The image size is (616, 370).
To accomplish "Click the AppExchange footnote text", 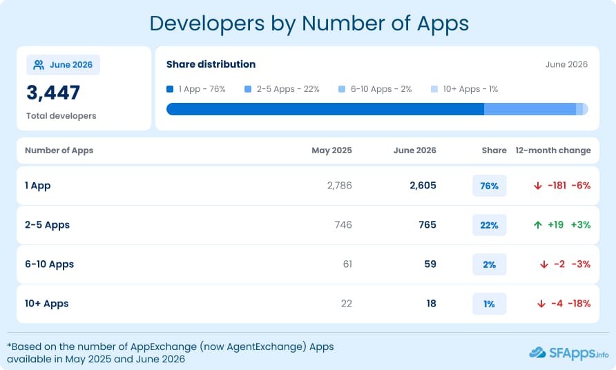I will [x=171, y=353].
